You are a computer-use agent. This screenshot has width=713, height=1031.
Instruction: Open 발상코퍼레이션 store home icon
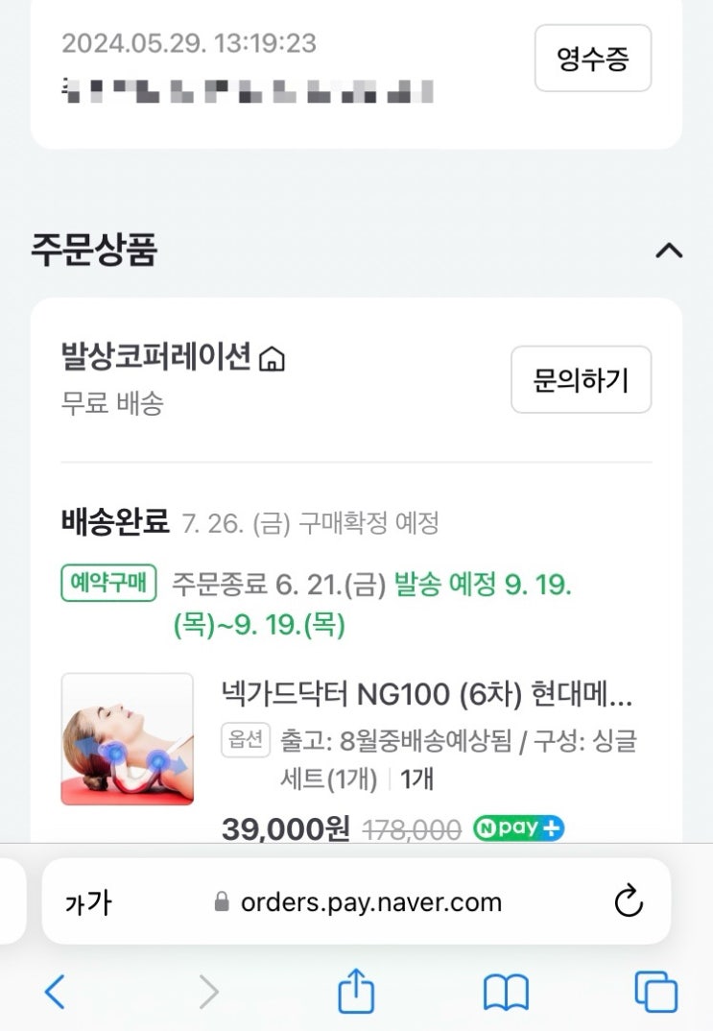(x=273, y=358)
